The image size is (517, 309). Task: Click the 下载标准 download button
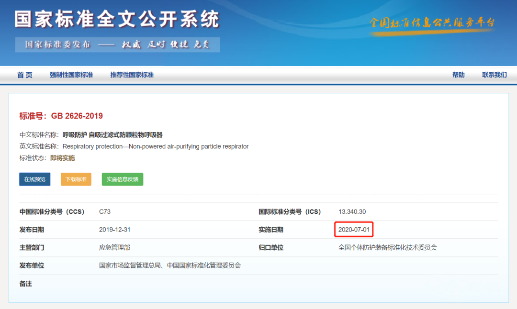point(76,179)
